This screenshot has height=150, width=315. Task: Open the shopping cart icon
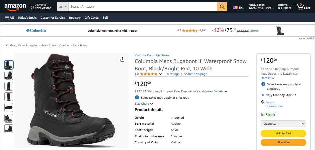click(x=300, y=6)
